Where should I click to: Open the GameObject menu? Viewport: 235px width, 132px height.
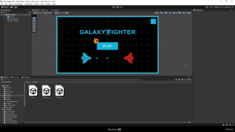(x=19, y=4)
